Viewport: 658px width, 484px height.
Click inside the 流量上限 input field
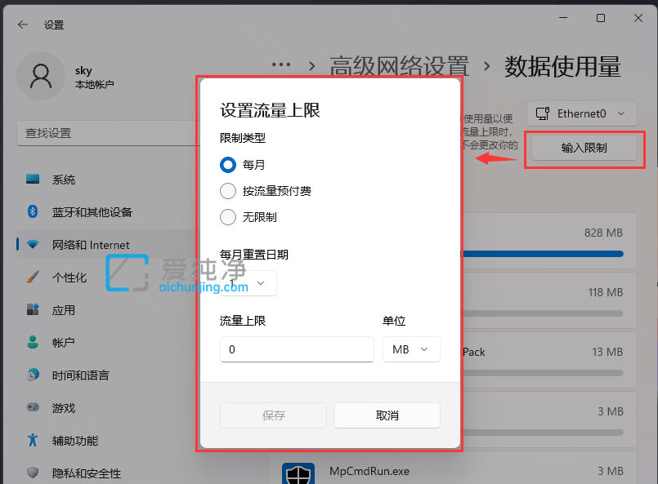coord(296,349)
